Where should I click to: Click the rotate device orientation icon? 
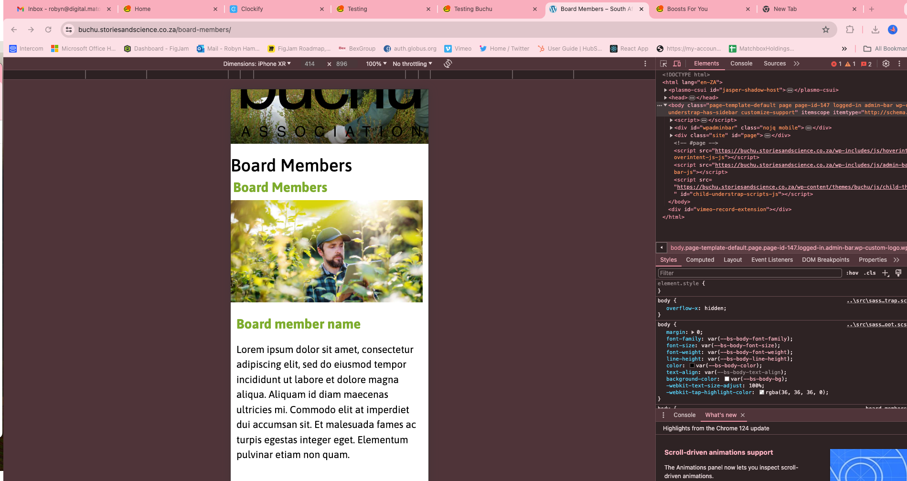[448, 64]
